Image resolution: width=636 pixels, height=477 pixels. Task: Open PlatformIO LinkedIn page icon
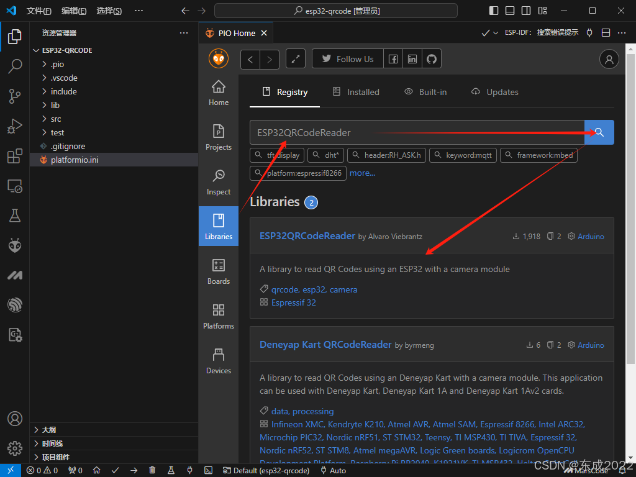click(412, 59)
